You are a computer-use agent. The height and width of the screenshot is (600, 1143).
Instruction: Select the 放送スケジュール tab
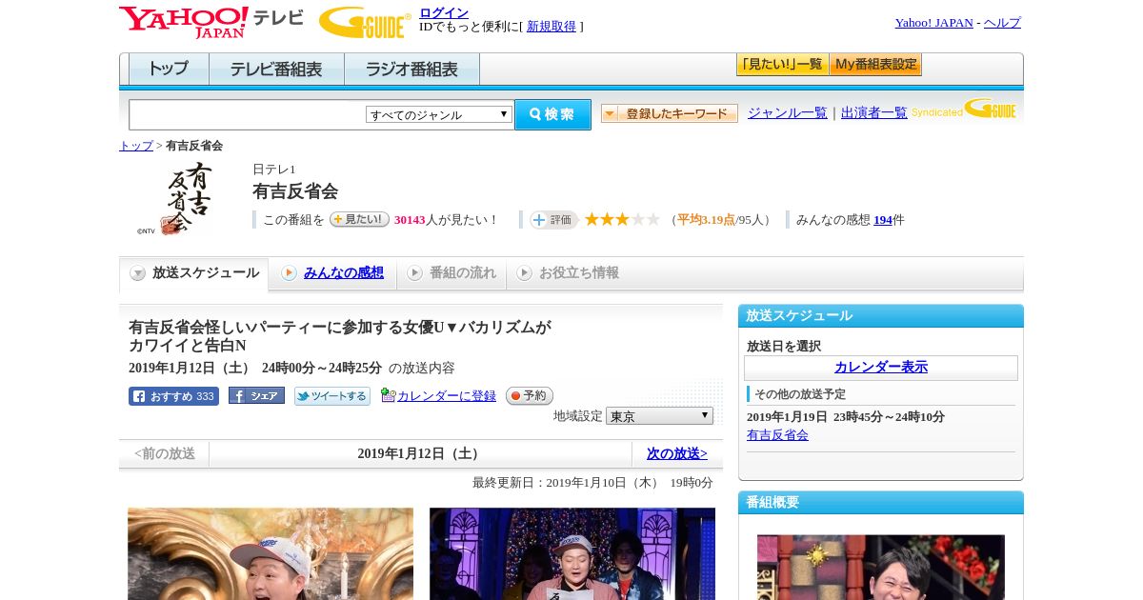coord(194,273)
